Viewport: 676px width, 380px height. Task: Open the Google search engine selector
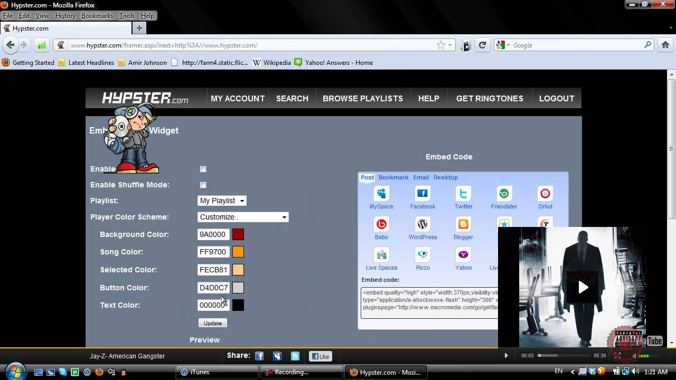502,45
